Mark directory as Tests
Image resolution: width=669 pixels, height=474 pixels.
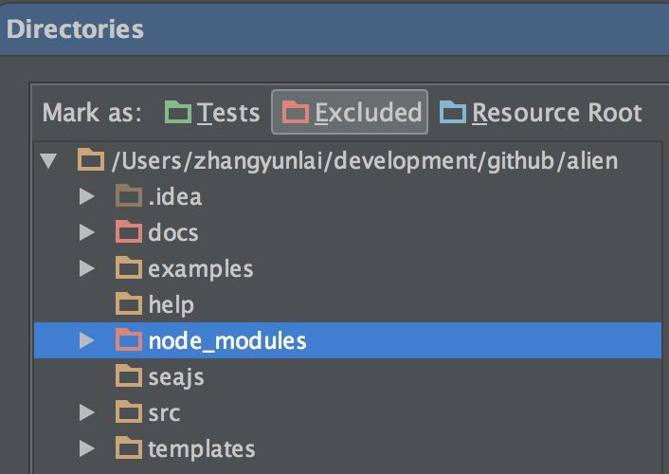click(x=212, y=113)
